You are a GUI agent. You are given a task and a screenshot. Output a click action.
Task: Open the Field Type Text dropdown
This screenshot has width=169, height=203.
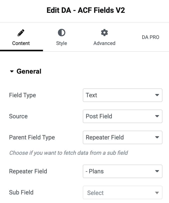(122, 95)
